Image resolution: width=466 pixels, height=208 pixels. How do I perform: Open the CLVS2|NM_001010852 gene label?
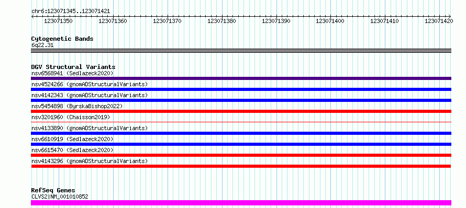pyautogui.click(x=60, y=197)
